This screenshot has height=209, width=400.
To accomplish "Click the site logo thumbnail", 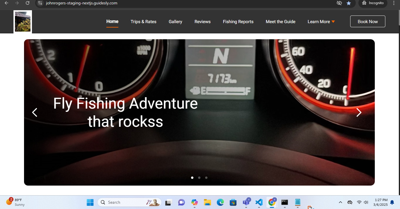I will tap(23, 22).
